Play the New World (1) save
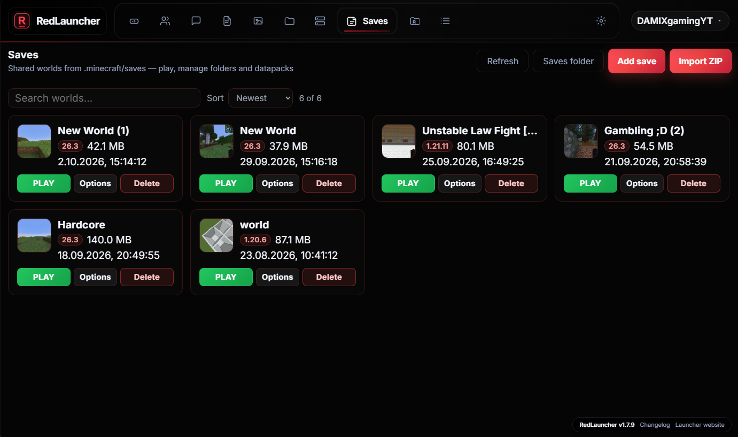The width and height of the screenshot is (738, 437). coord(44,183)
